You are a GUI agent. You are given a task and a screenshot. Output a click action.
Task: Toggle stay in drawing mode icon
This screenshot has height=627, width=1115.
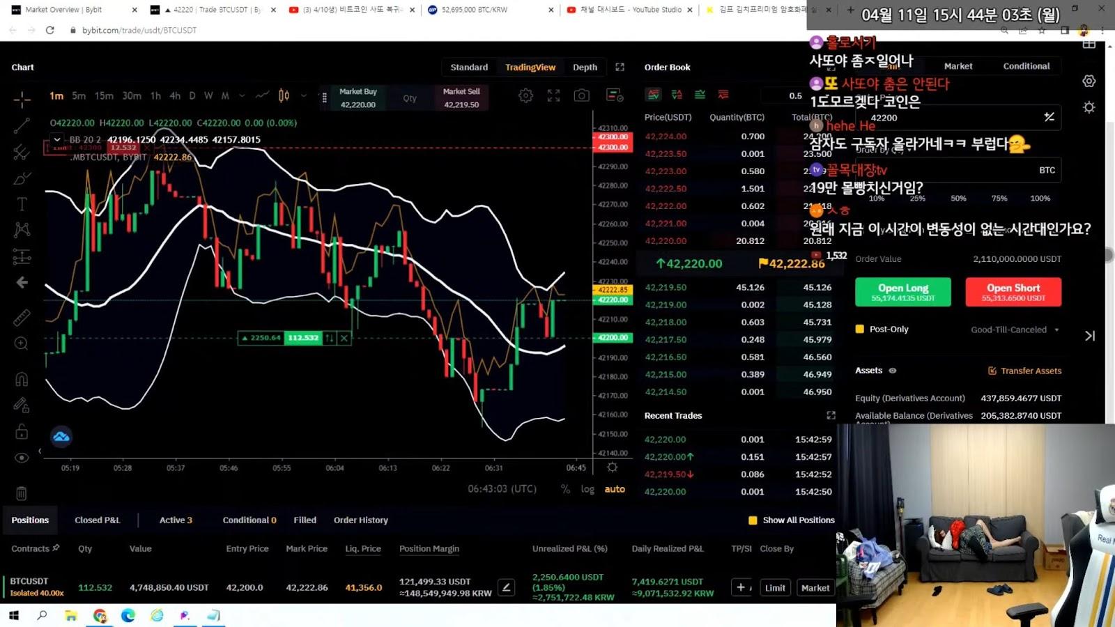(x=22, y=405)
